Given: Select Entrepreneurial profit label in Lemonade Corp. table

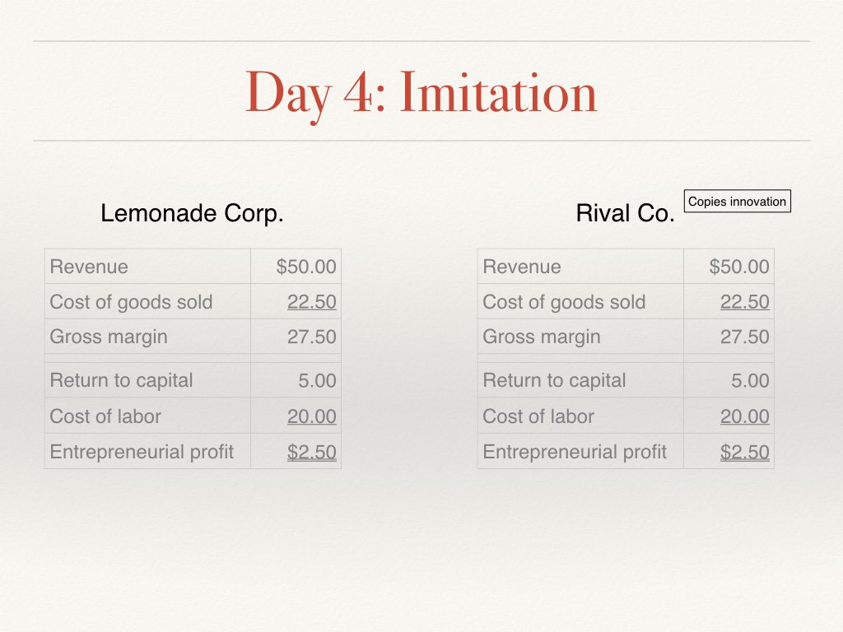Looking at the screenshot, I should (142, 452).
